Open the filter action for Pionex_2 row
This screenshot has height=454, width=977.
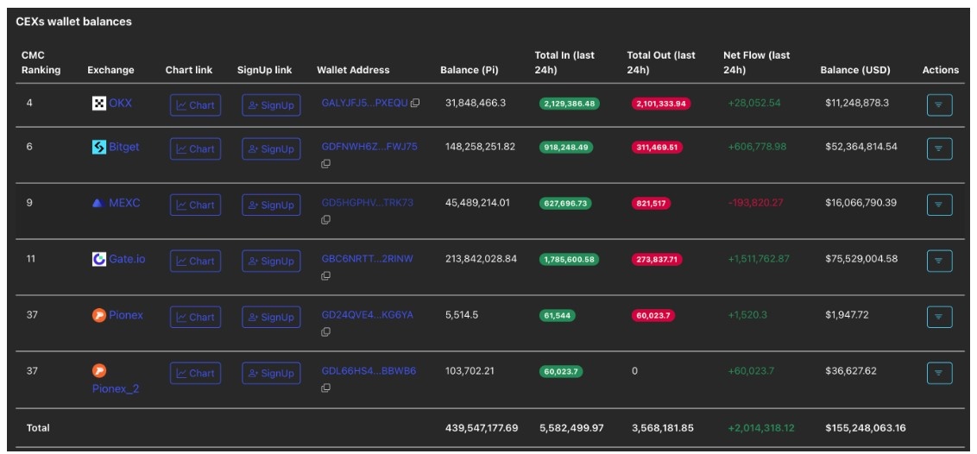[x=939, y=373]
